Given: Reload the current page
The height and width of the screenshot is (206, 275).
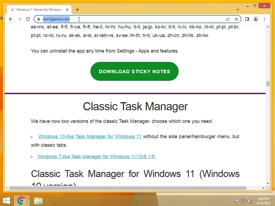Looking at the screenshot, I should click(x=28, y=19).
